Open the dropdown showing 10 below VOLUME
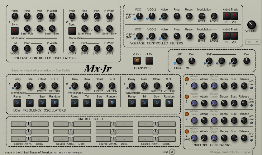262x155 pixels. point(253,42)
